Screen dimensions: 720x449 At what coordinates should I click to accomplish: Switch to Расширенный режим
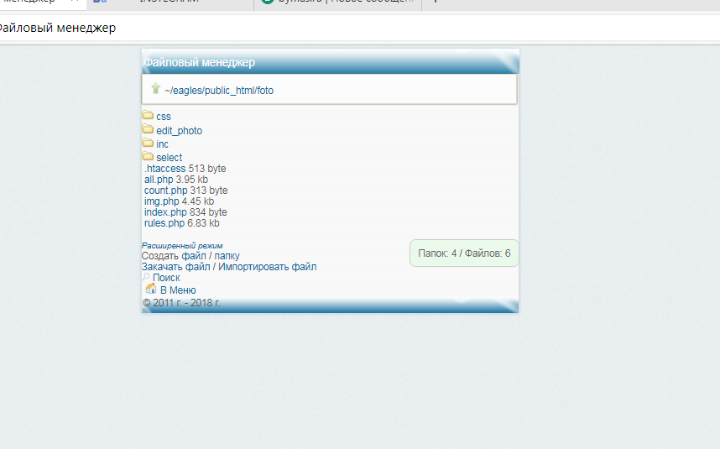[x=182, y=246]
